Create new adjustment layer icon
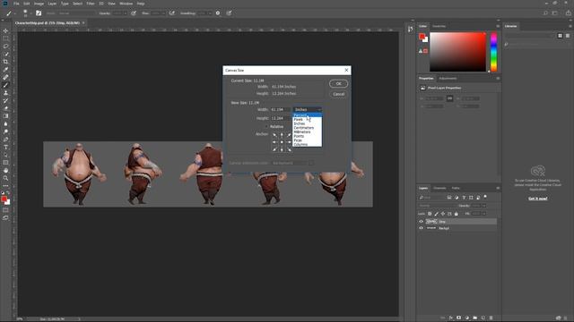 pyautogui.click(x=466, y=318)
